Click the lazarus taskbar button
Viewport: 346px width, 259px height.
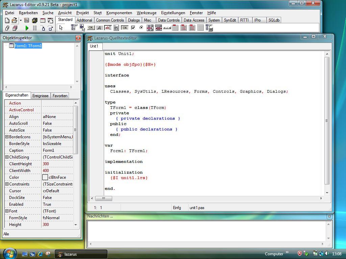(x=81, y=254)
